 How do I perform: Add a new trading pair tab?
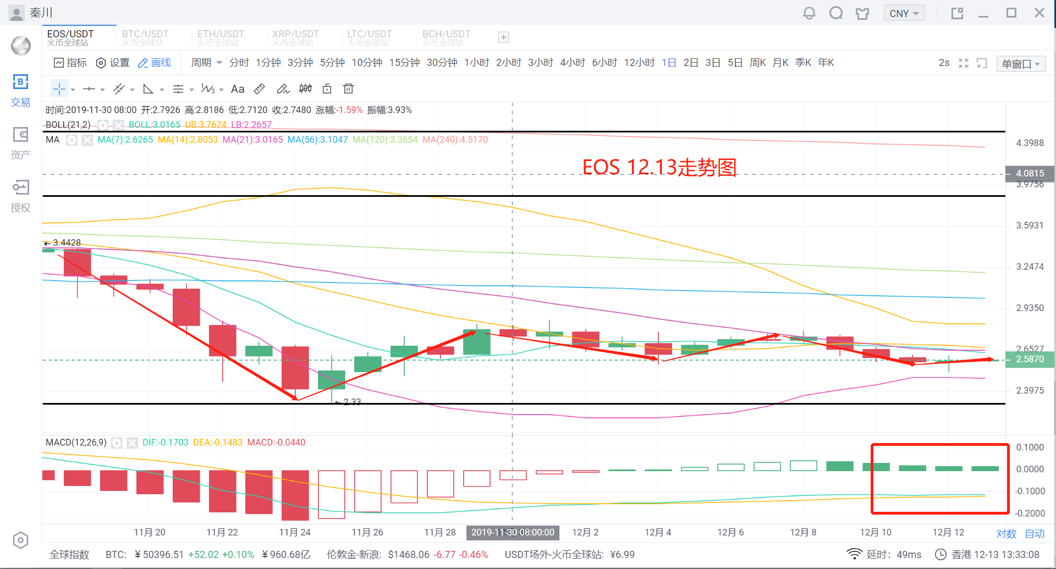(x=503, y=37)
